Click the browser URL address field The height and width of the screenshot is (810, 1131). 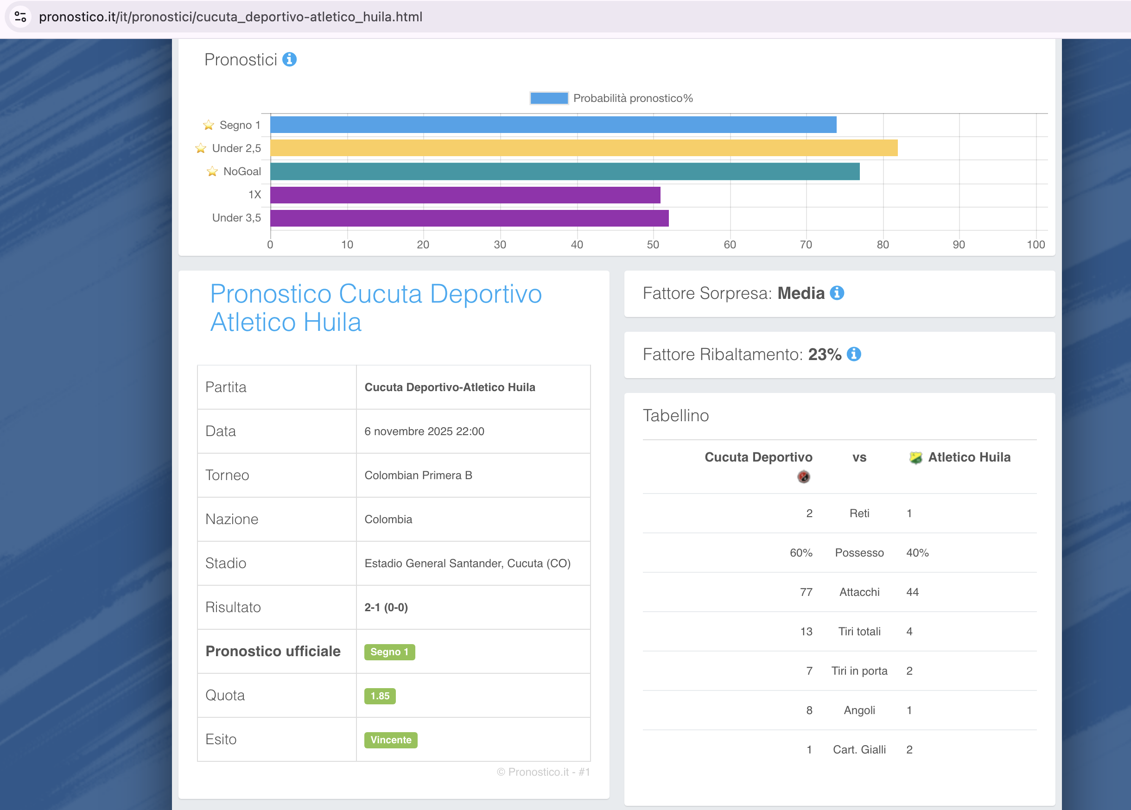click(230, 16)
